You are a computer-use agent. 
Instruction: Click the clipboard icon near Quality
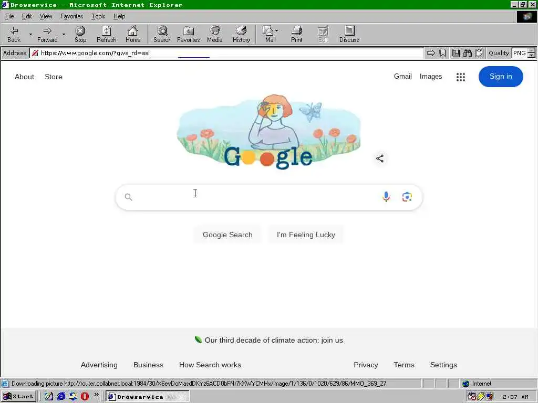(479, 53)
